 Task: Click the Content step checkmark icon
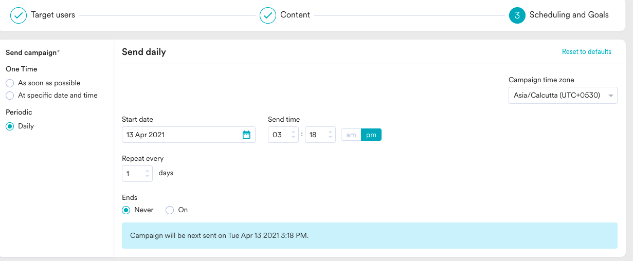pyautogui.click(x=268, y=15)
